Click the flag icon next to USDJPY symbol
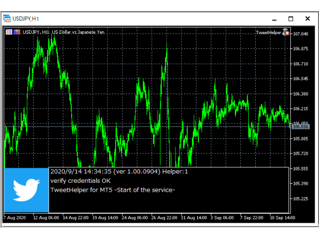The image size is (319, 239). [x=17, y=32]
